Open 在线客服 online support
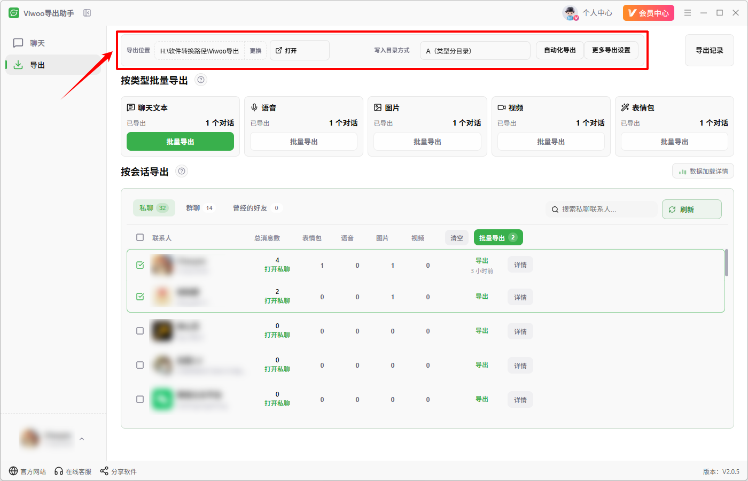The image size is (748, 481). point(73,471)
